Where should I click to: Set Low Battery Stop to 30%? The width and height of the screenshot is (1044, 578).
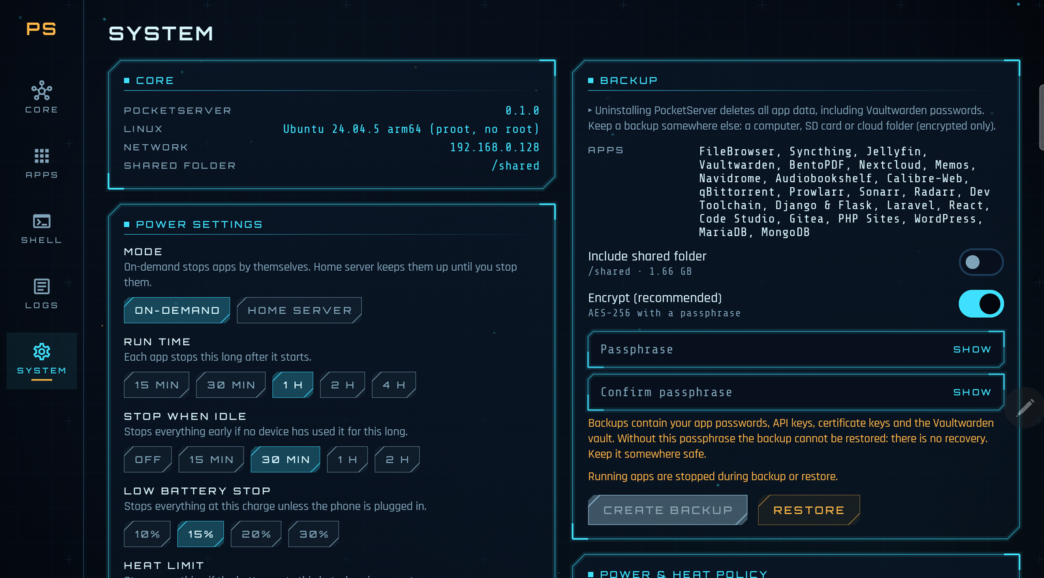tap(314, 534)
